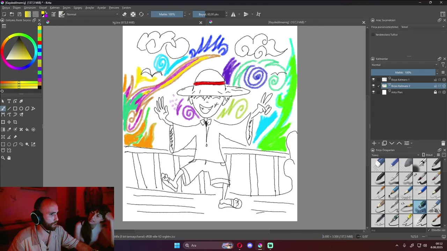This screenshot has height=251, width=447.
Task: Select the Calligraphy tool
Action: tap(21, 101)
